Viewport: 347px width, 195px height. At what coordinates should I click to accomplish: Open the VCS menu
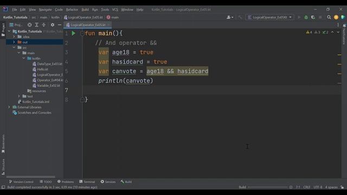coord(115,10)
